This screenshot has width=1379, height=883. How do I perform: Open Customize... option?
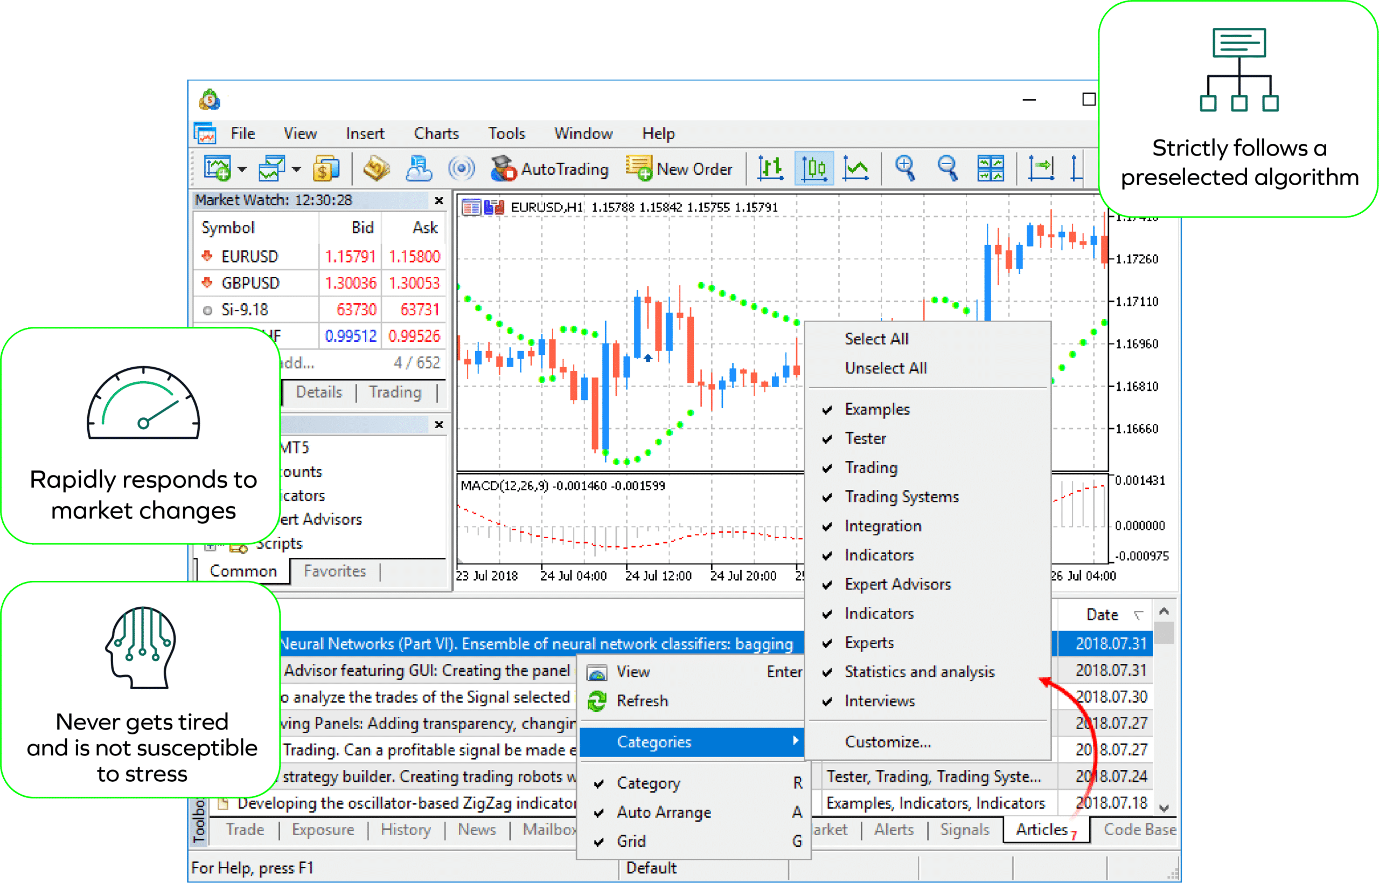click(887, 742)
